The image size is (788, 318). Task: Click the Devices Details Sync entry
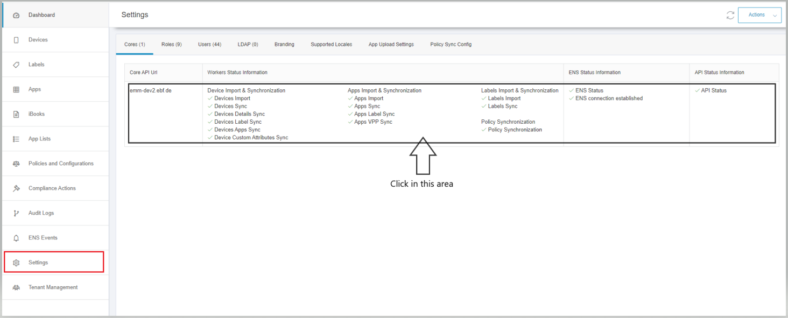pyautogui.click(x=236, y=114)
